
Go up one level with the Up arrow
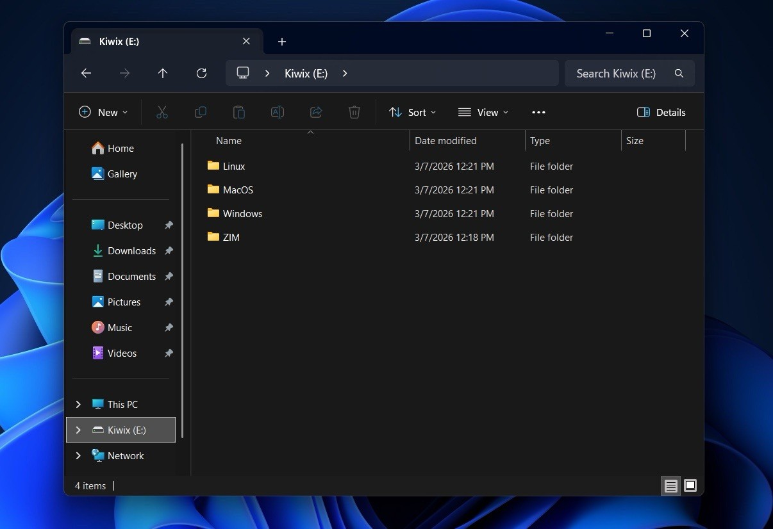coord(163,74)
